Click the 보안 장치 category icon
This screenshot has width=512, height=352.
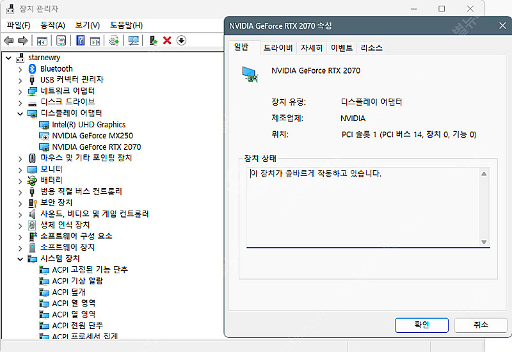[x=33, y=203]
